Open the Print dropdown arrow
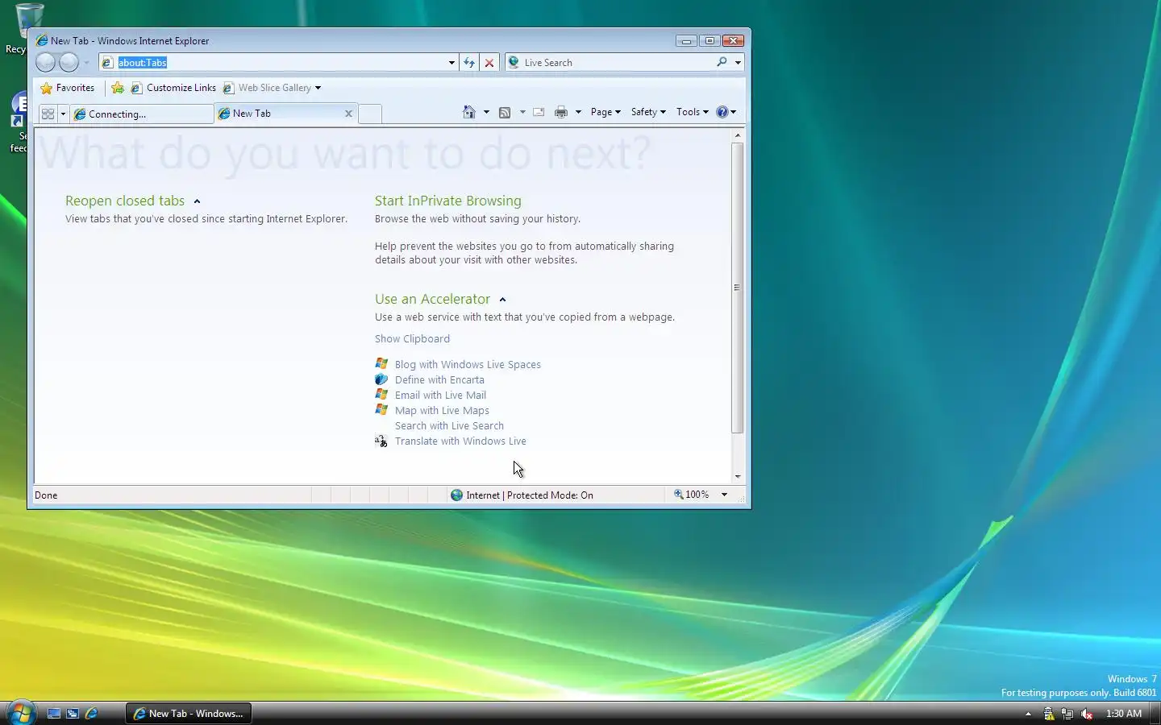The image size is (1161, 725). (578, 112)
